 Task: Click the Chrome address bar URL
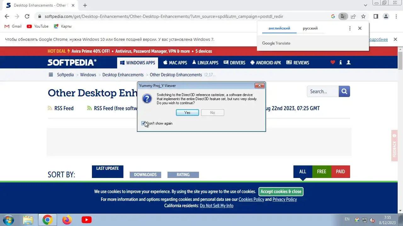pos(164,16)
